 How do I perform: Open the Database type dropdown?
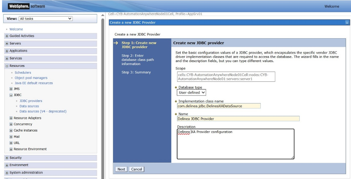[192, 92]
